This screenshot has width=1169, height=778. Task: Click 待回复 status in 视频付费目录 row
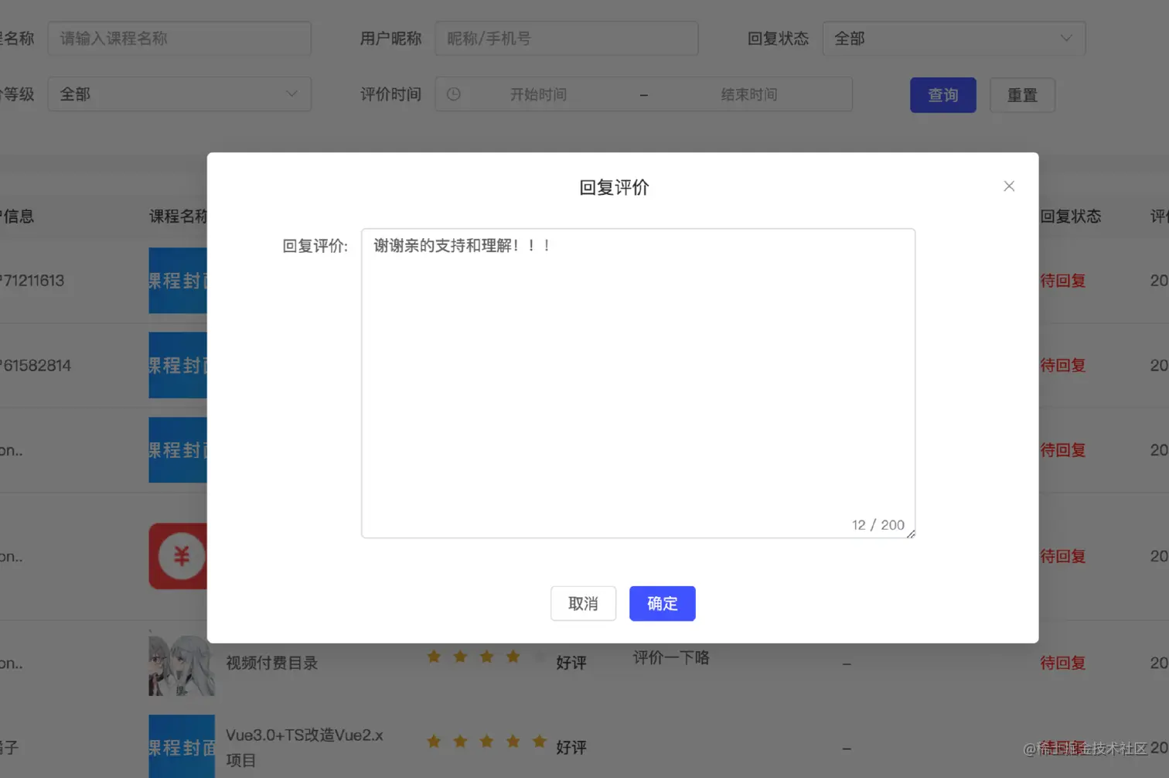point(1063,663)
